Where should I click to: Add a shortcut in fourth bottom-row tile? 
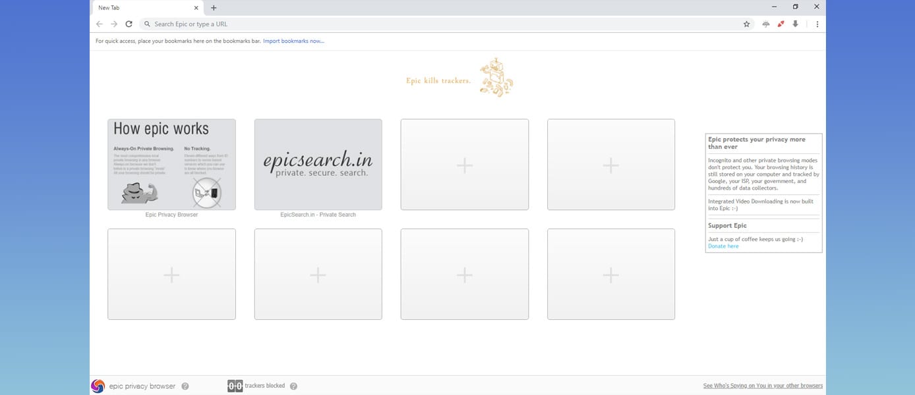(611, 275)
